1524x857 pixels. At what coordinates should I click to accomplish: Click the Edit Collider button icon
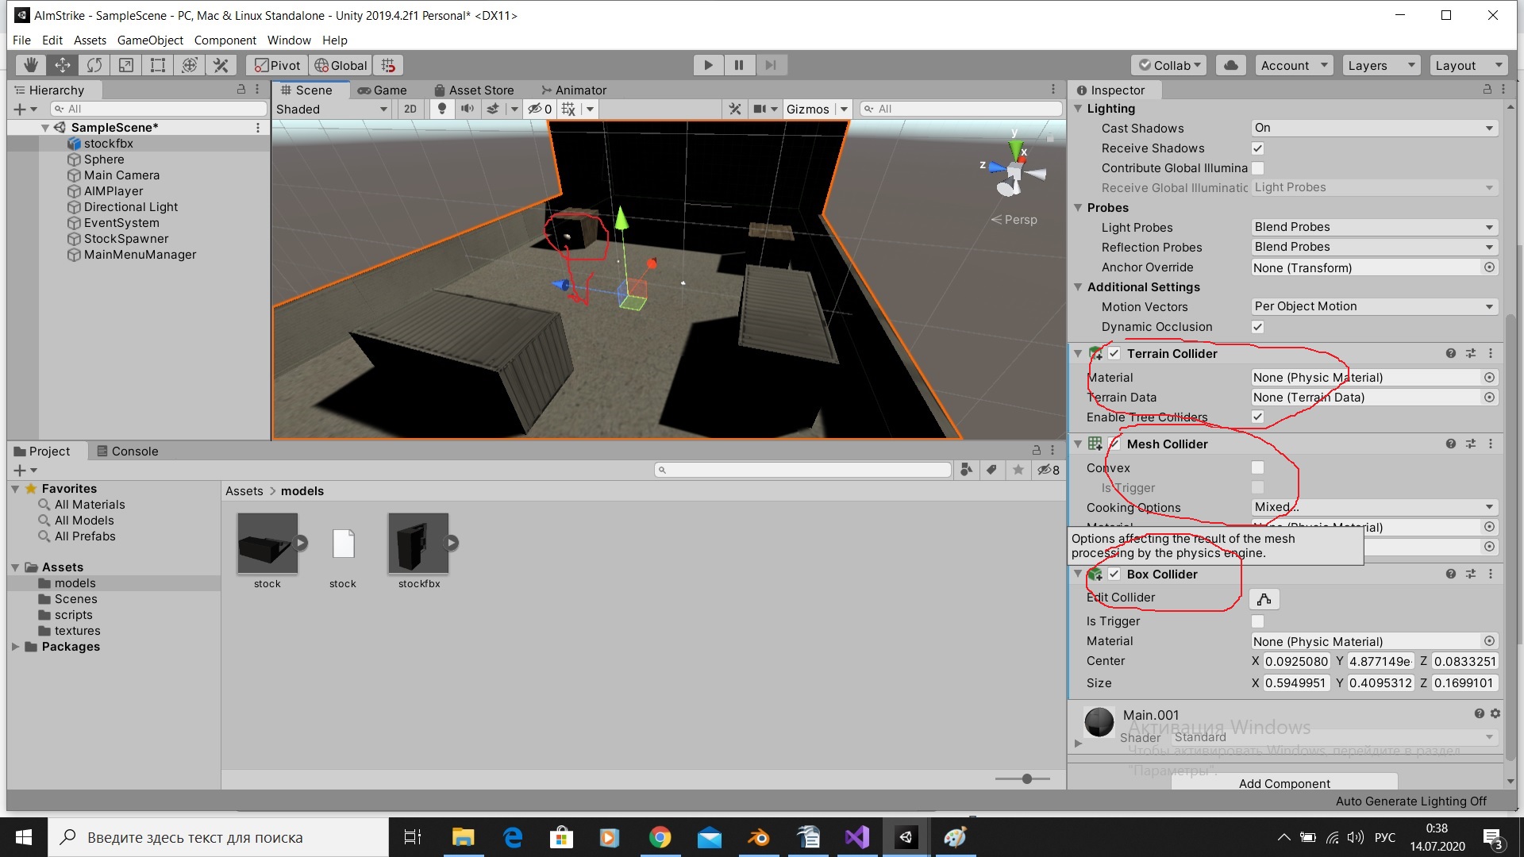pyautogui.click(x=1264, y=599)
